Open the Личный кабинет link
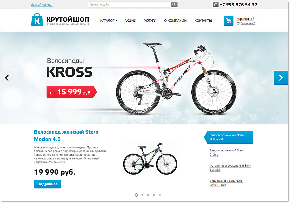290x203 pixels. click(42, 5)
